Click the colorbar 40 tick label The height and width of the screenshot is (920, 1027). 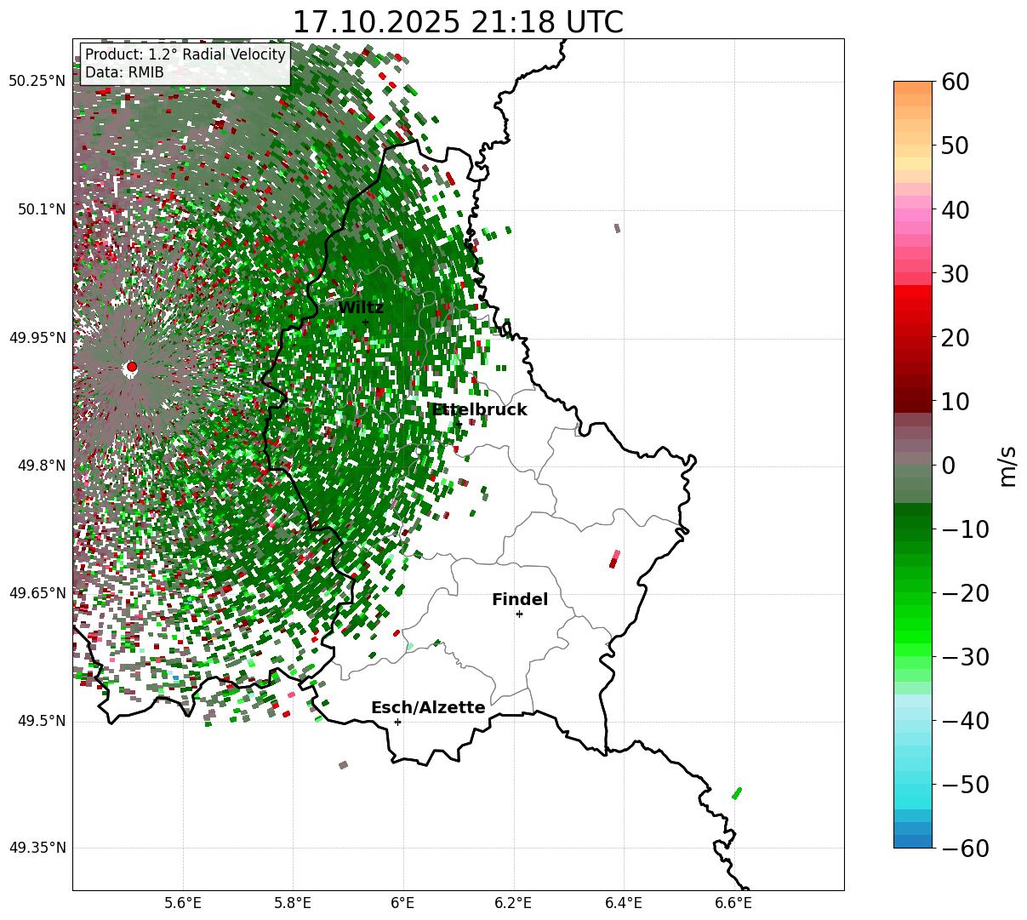[956, 209]
